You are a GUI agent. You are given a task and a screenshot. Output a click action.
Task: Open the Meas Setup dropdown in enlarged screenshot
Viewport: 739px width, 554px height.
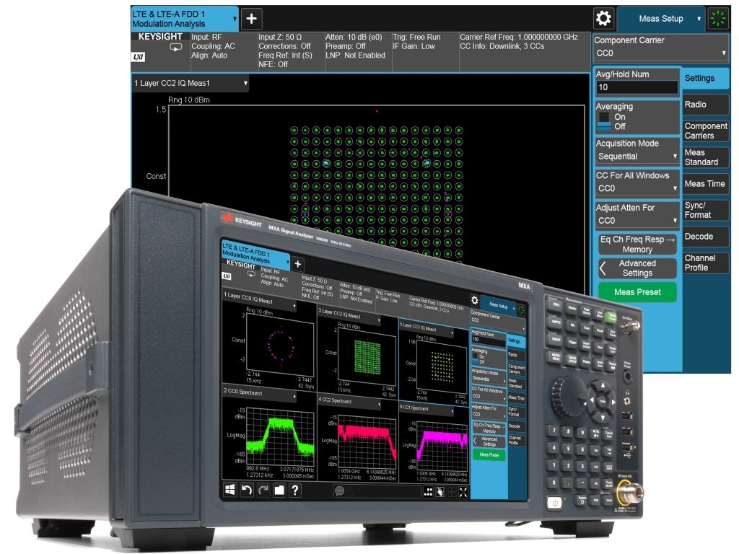point(661,19)
